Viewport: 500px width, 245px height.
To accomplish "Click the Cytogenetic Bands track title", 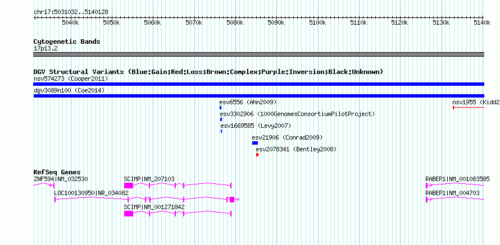I will point(67,41).
